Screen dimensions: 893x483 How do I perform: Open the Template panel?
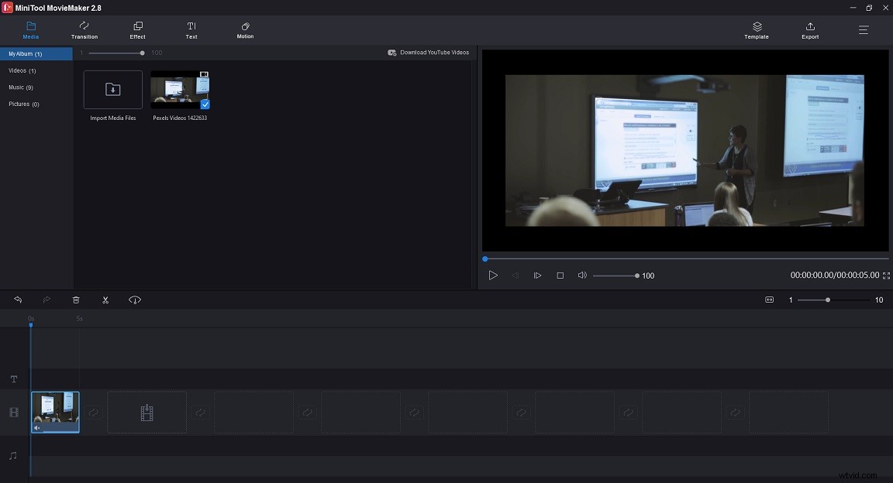point(756,31)
